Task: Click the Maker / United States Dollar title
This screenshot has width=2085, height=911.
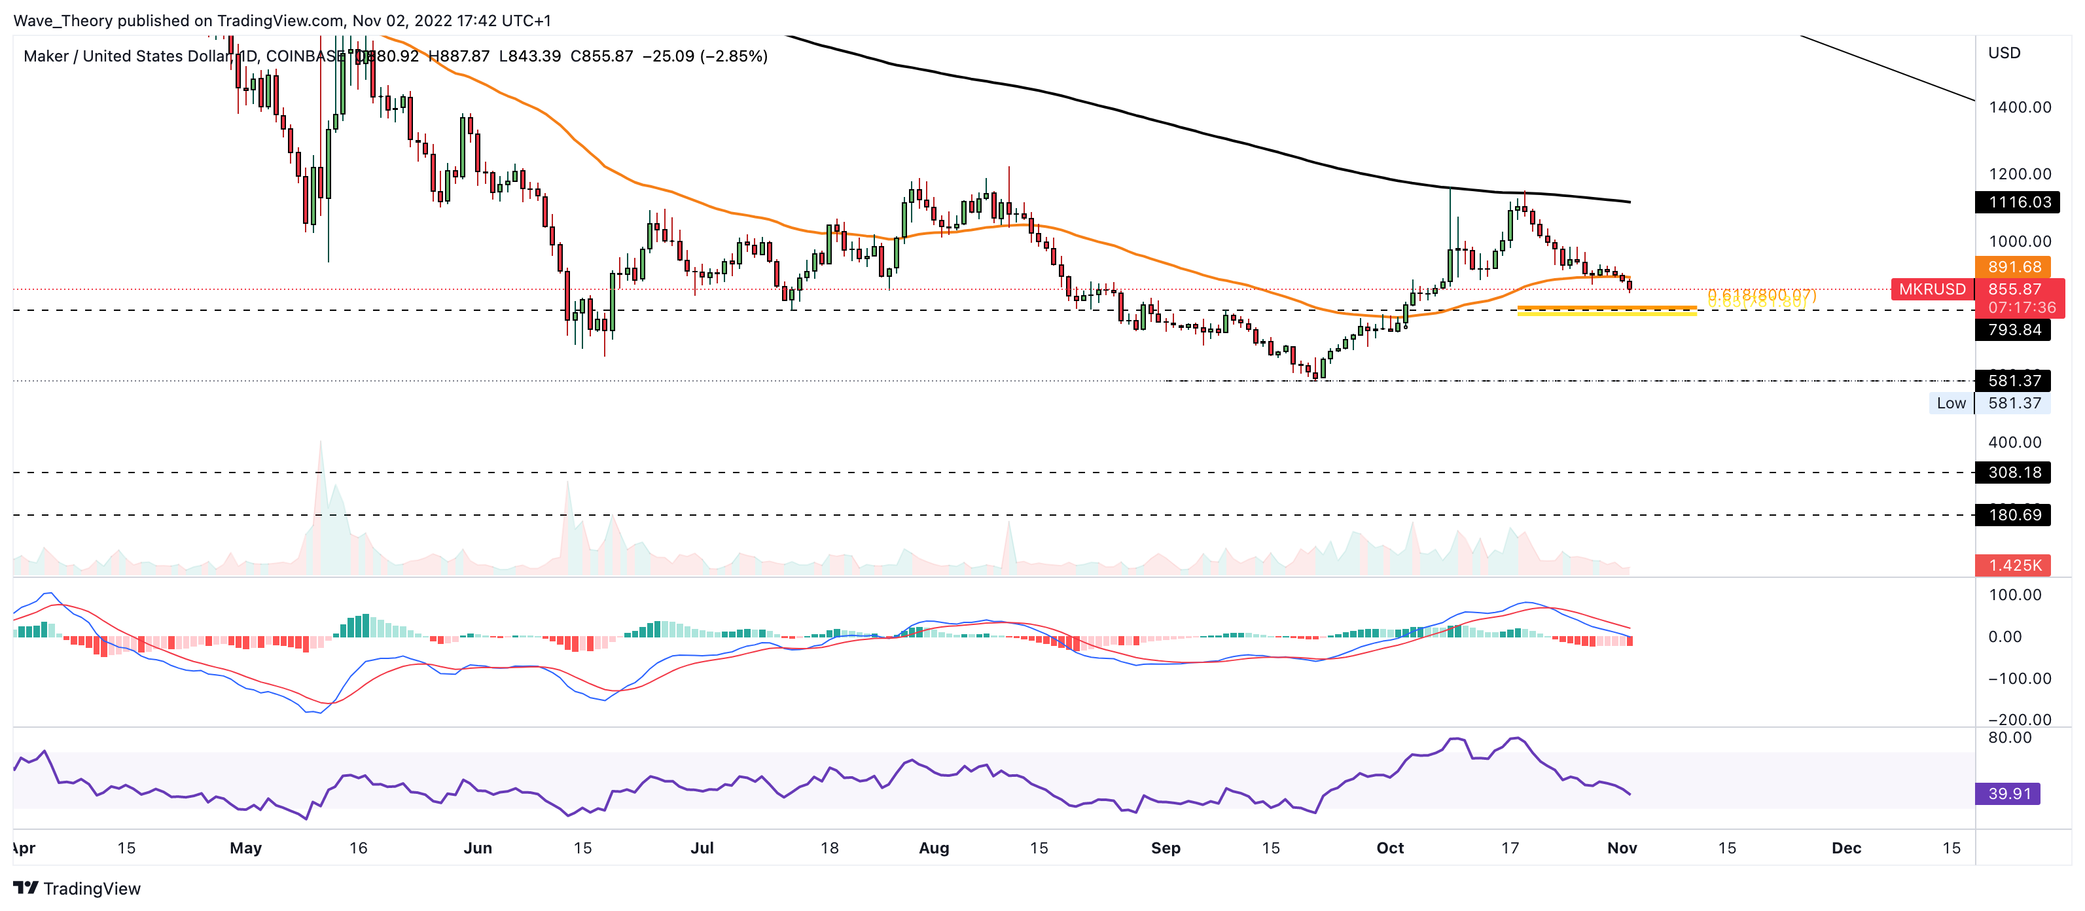Action: 126,56
